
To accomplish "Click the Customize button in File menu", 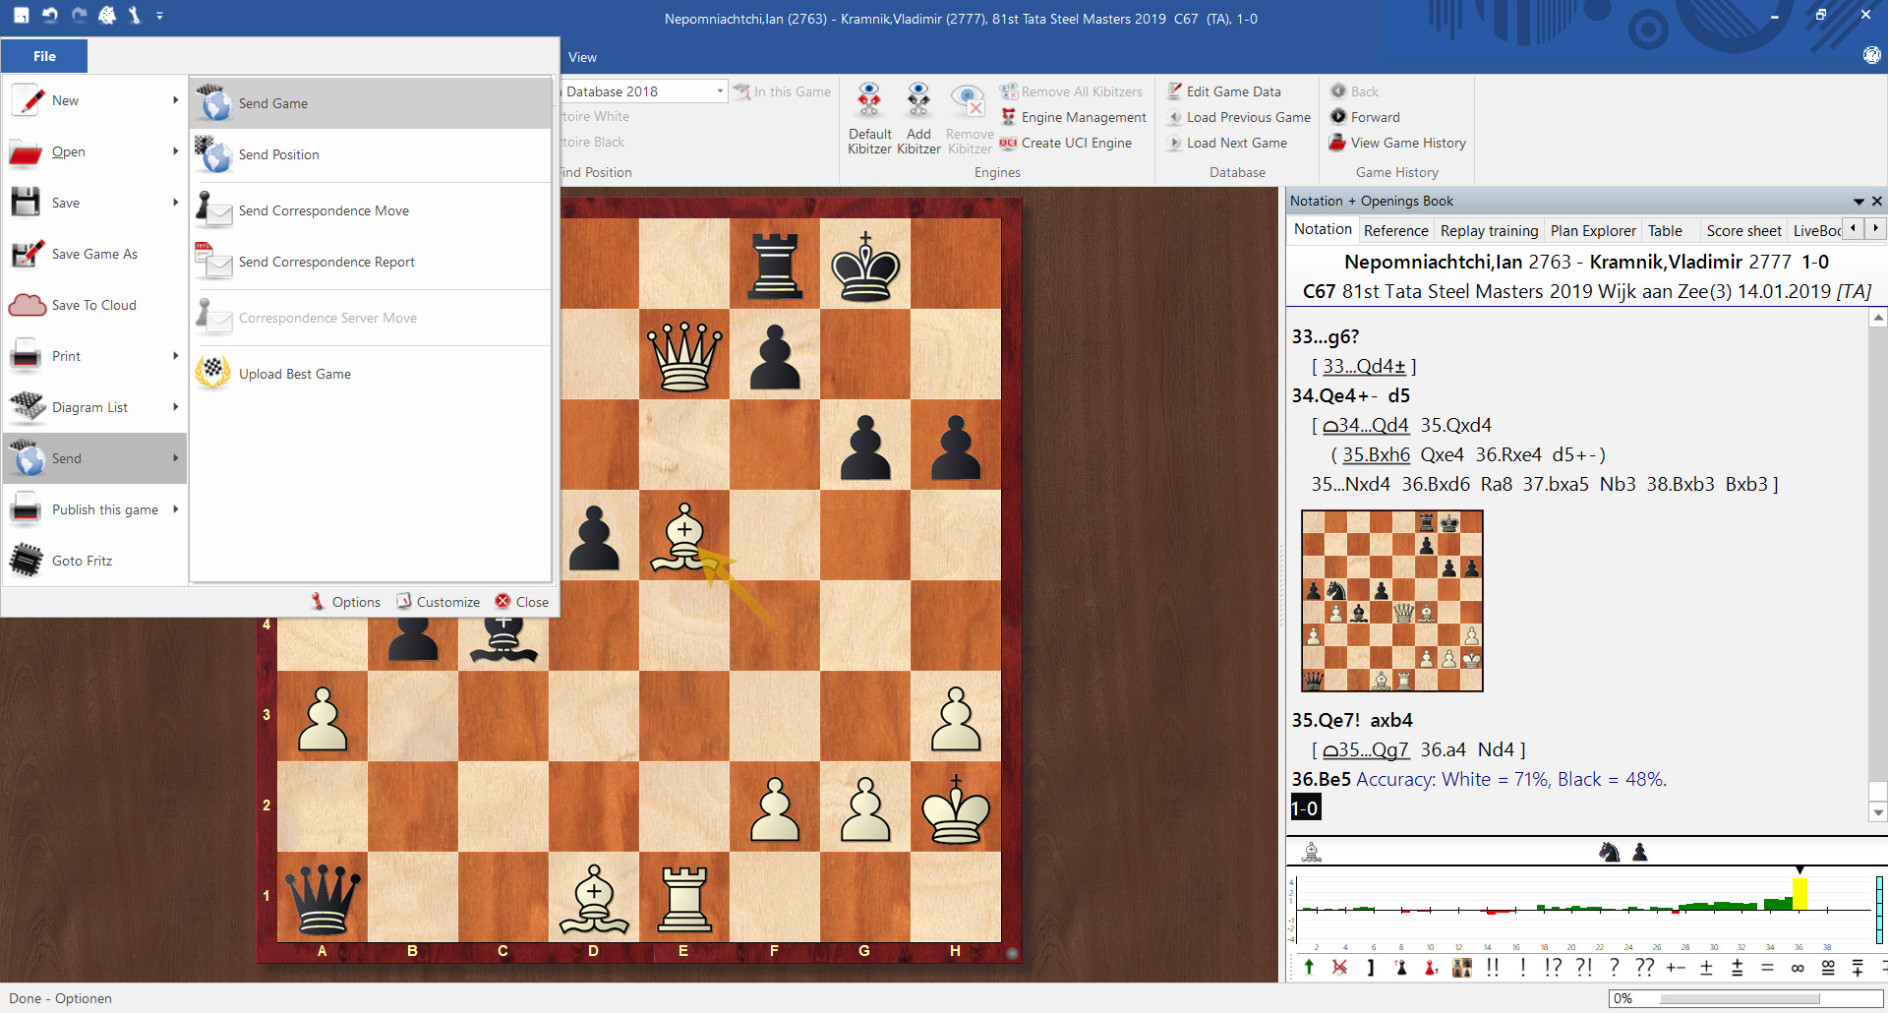I will click(438, 602).
